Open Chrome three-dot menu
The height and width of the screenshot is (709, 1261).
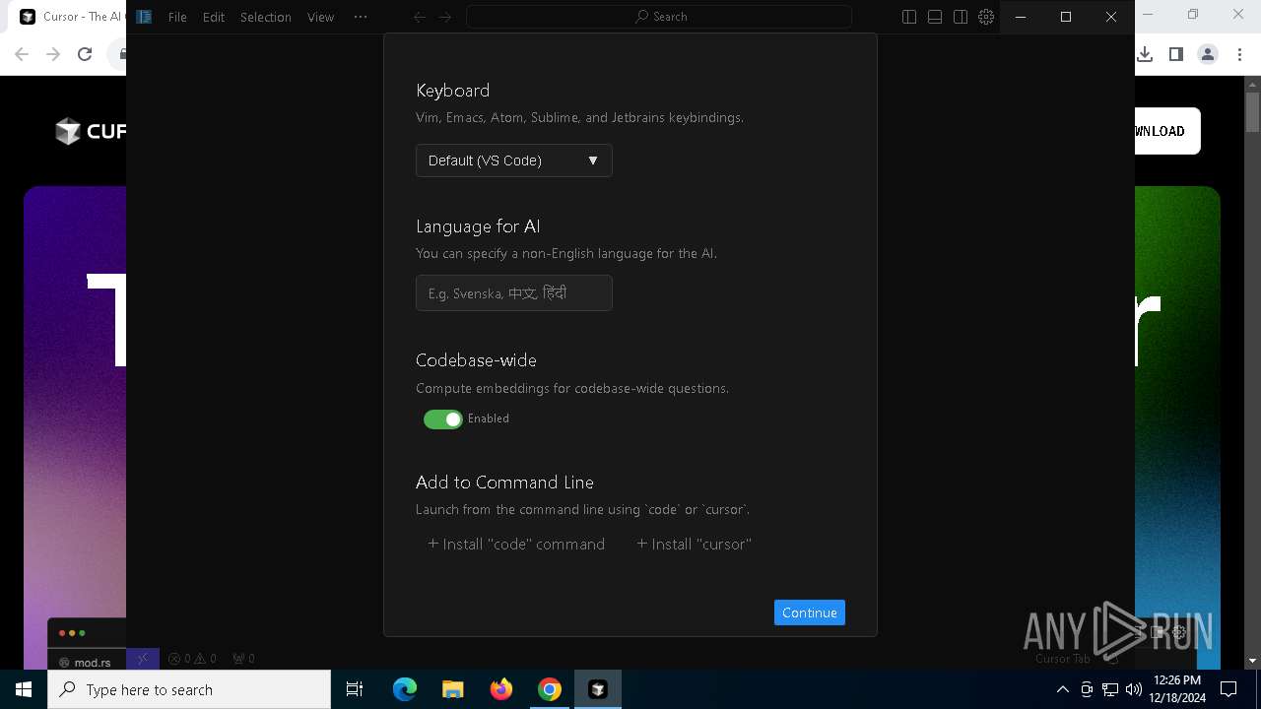[x=1239, y=55]
